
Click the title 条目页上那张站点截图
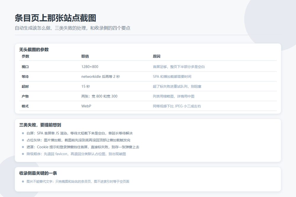tap(56, 18)
